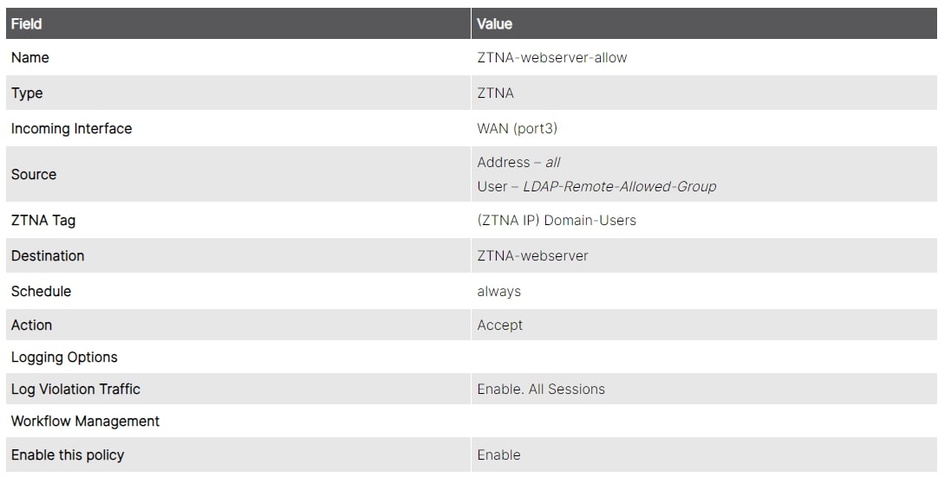Select the (ZTNA IP) Domain-Users value
Image resolution: width=951 pixels, height=477 pixels.
[x=556, y=221]
